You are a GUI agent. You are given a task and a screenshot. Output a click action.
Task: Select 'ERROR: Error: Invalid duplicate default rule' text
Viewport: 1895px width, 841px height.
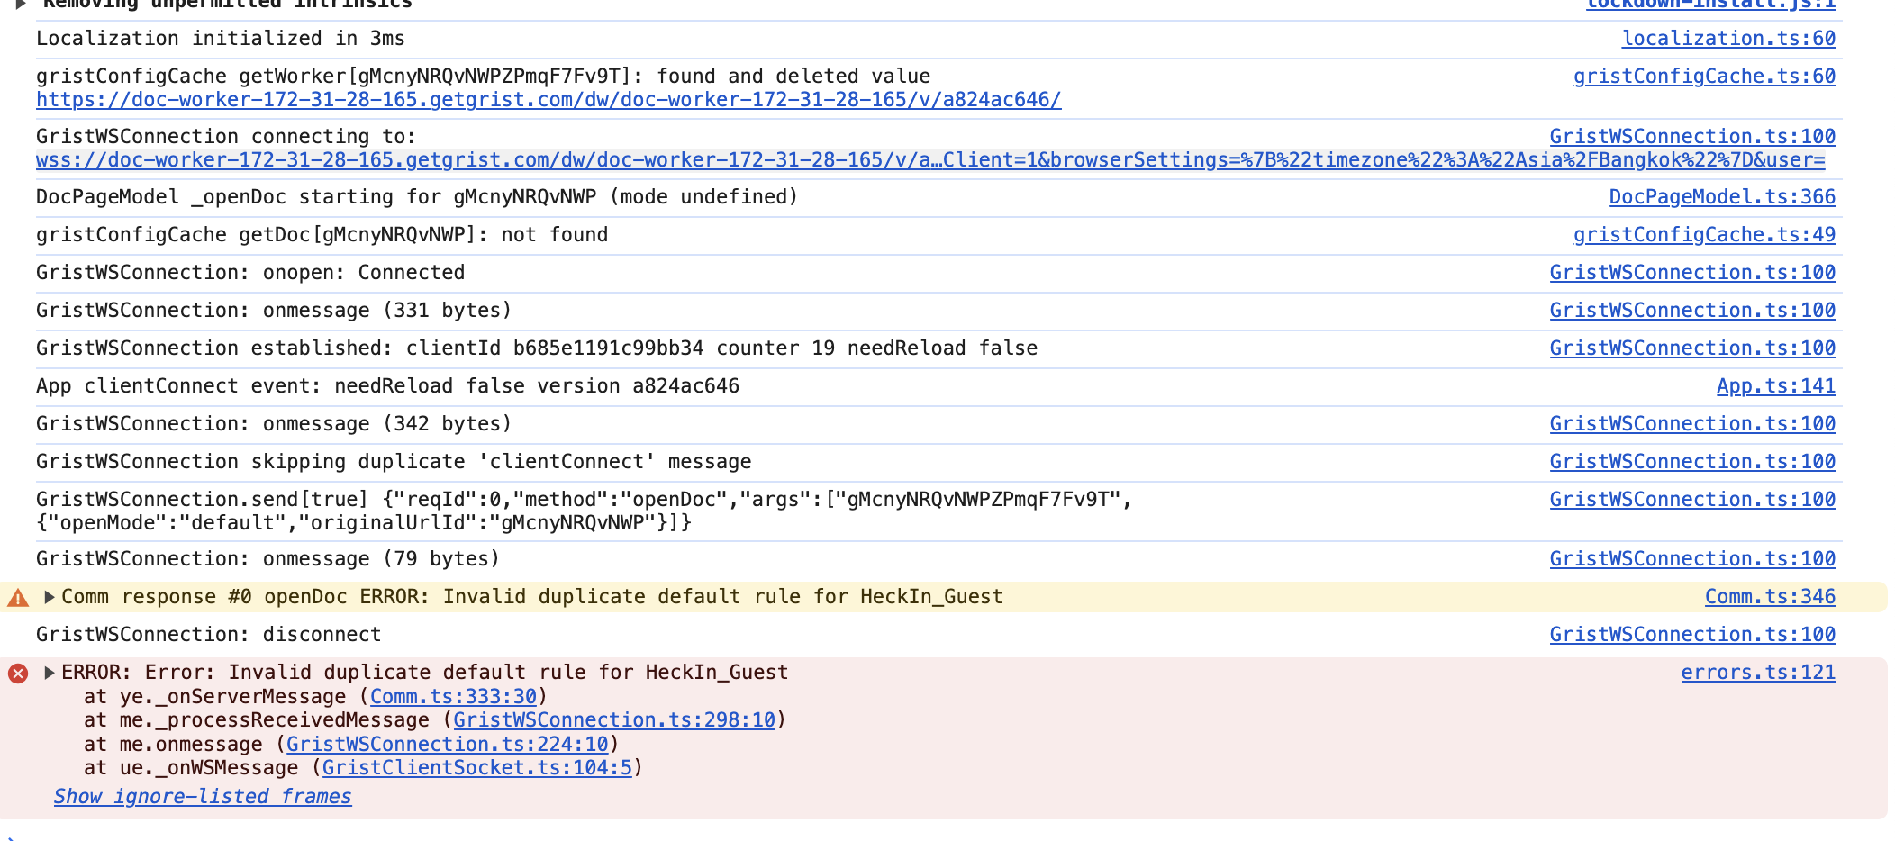tap(425, 673)
